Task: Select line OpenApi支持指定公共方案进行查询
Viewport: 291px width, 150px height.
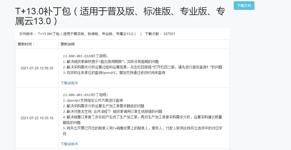Action: pos(93,100)
